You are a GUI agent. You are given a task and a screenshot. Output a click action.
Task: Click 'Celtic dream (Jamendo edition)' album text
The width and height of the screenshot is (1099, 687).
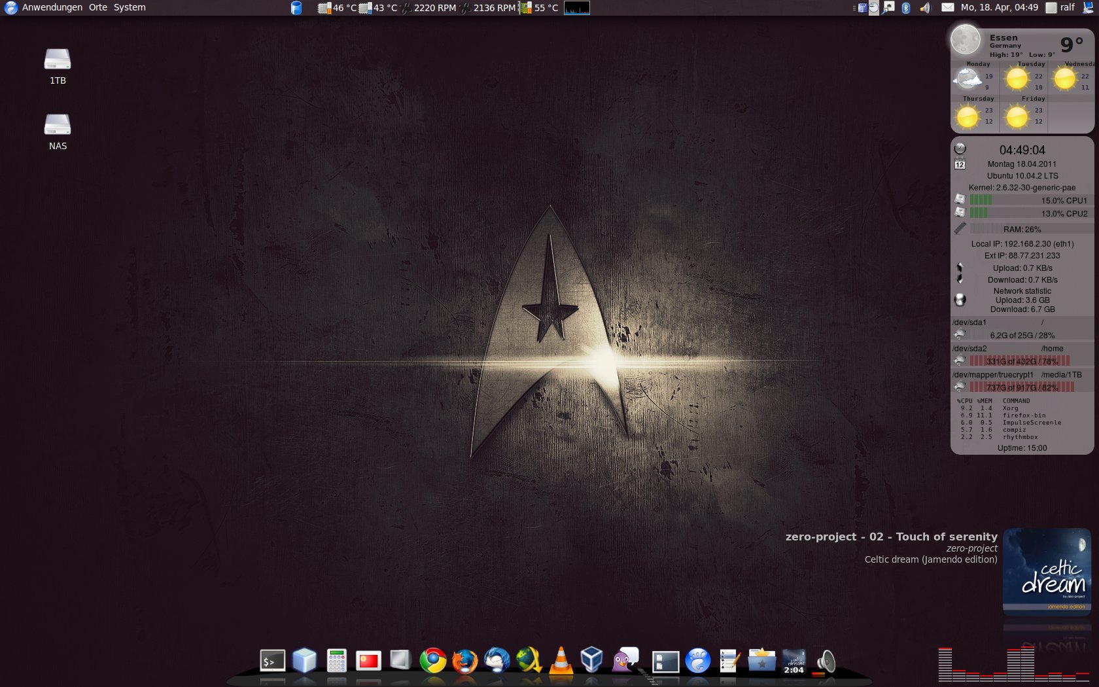[931, 559]
